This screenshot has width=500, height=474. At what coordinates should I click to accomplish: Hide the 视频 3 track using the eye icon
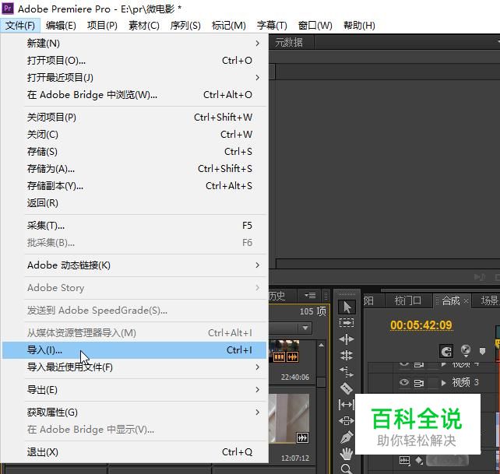click(404, 382)
